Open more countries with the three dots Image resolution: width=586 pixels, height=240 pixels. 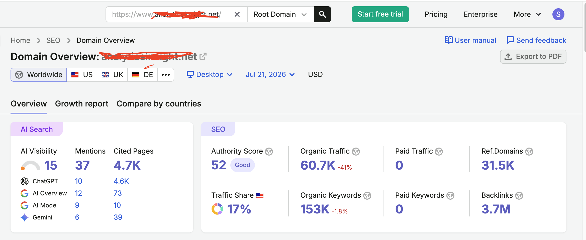point(166,75)
